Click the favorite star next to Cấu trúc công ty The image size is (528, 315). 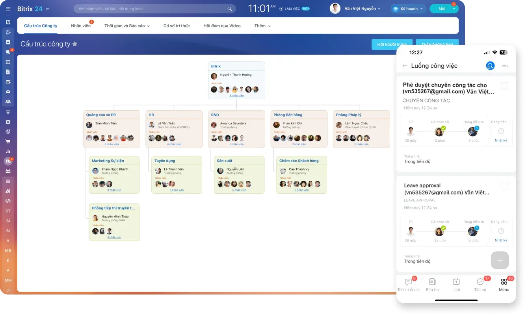pyautogui.click(x=75, y=44)
